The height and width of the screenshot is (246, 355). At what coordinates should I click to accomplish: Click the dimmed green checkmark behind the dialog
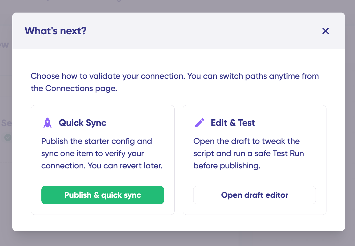[8, 138]
